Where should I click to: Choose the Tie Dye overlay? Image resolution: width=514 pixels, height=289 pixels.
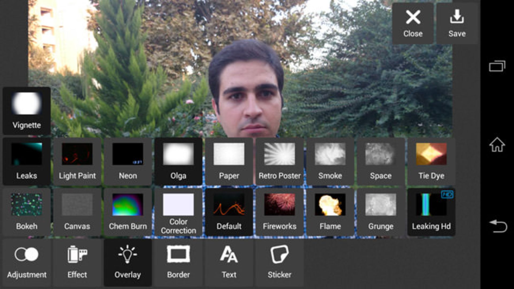pyautogui.click(x=431, y=161)
